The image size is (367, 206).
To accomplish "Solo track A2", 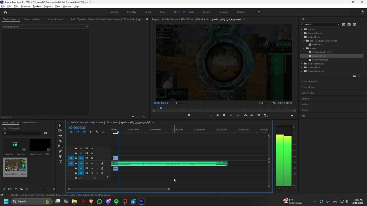I will 97,168.
